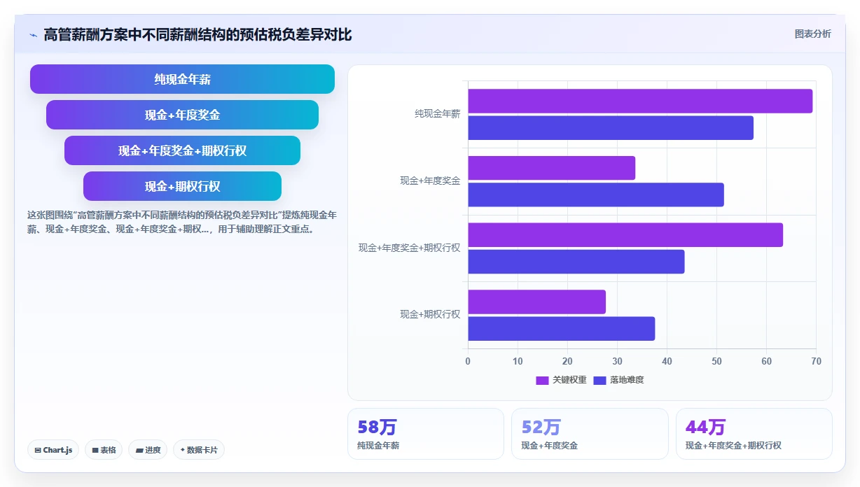The height and width of the screenshot is (487, 860).
Task: Select the 现金+期权行权 funnel block
Action: tap(182, 186)
